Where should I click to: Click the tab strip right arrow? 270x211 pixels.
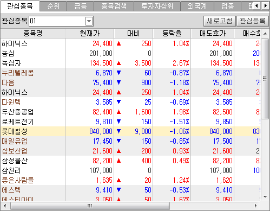[265, 6]
